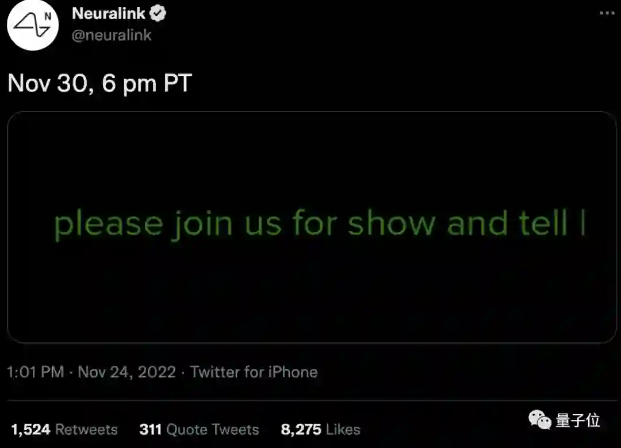
Task: Open the Neuralink profile avatar
Action: tap(33, 26)
